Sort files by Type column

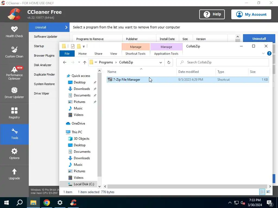232,71
